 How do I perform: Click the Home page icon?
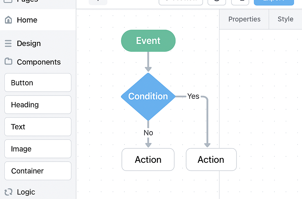coord(9,20)
